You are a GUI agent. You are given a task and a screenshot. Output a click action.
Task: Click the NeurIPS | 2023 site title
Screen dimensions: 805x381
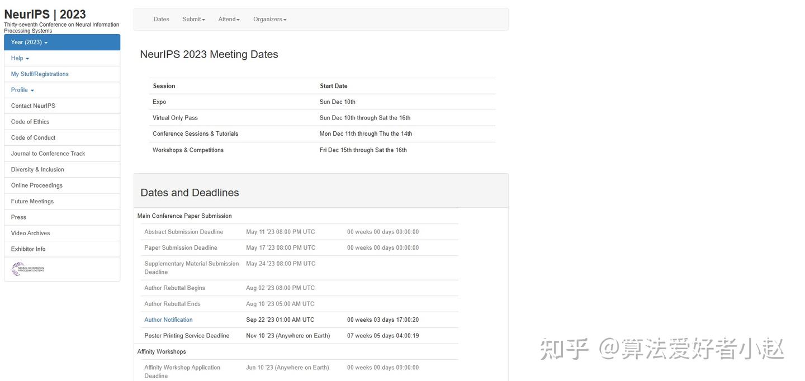coord(45,14)
